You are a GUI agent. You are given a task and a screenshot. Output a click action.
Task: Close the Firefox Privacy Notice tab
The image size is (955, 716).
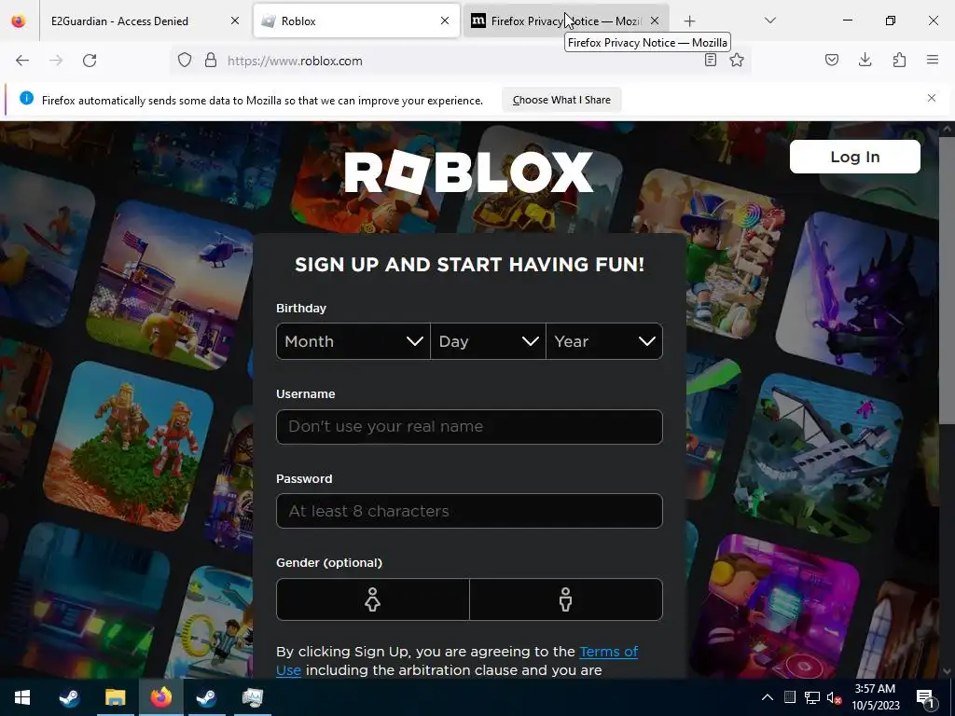coord(655,21)
